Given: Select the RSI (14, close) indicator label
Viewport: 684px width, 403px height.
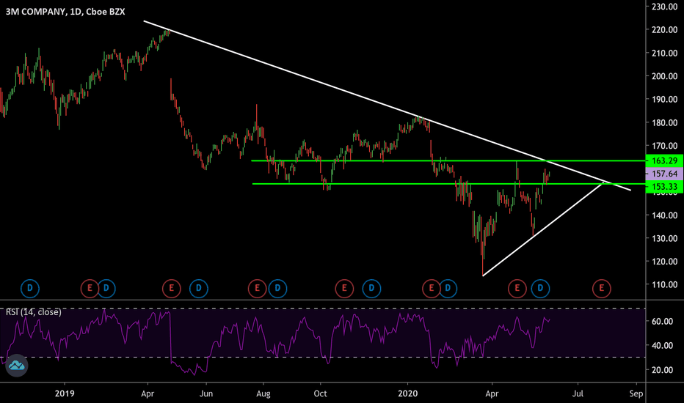Looking at the screenshot, I should click(x=33, y=312).
